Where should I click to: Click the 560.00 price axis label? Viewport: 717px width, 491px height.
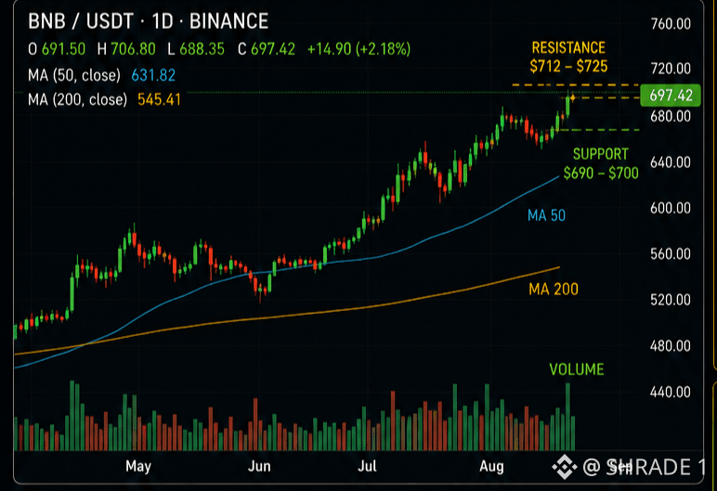(x=671, y=253)
